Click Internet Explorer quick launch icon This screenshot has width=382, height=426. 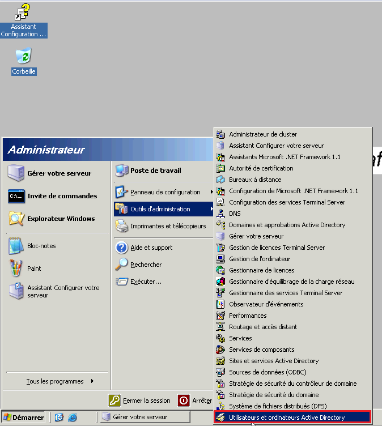pos(73,417)
